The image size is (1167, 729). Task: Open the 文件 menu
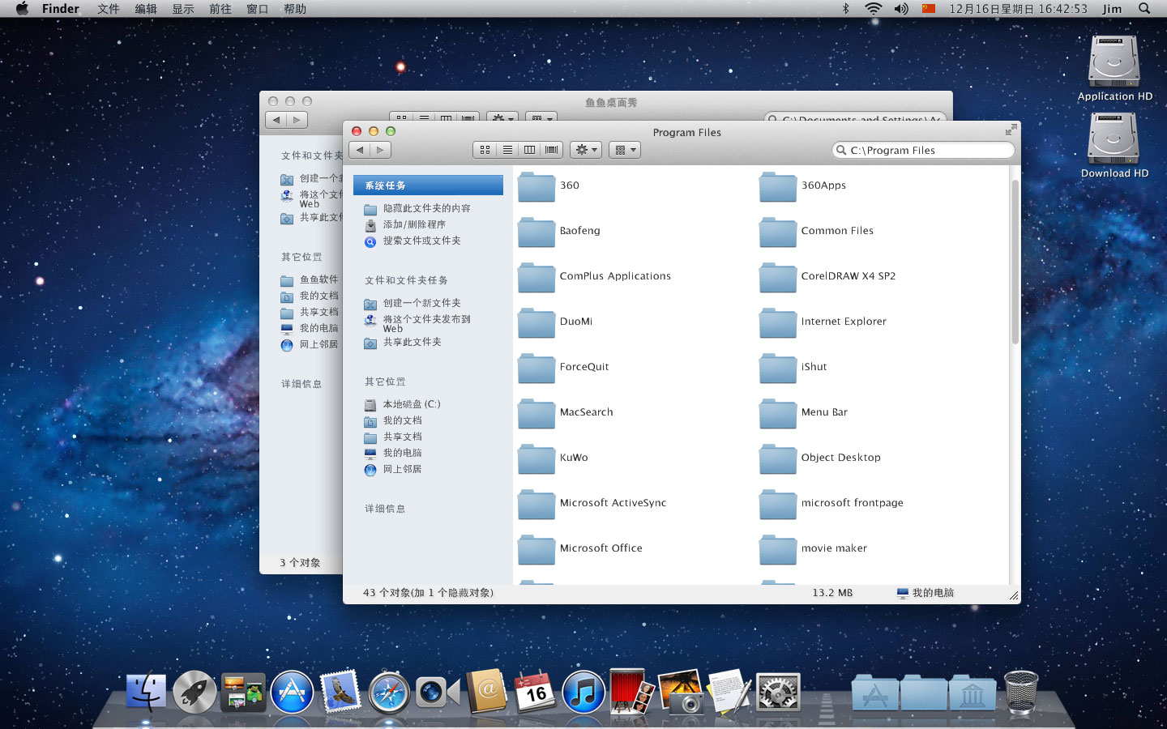(x=108, y=9)
